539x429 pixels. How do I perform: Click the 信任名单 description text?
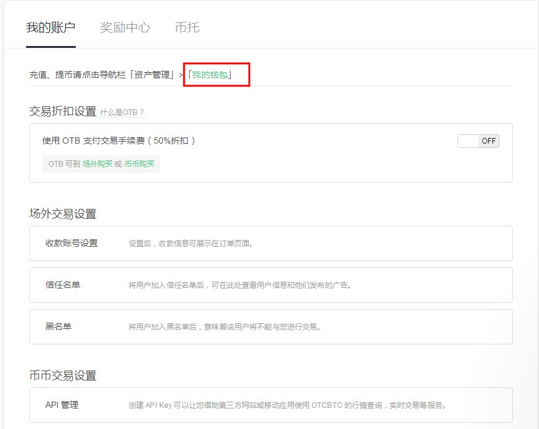pyautogui.click(x=240, y=285)
